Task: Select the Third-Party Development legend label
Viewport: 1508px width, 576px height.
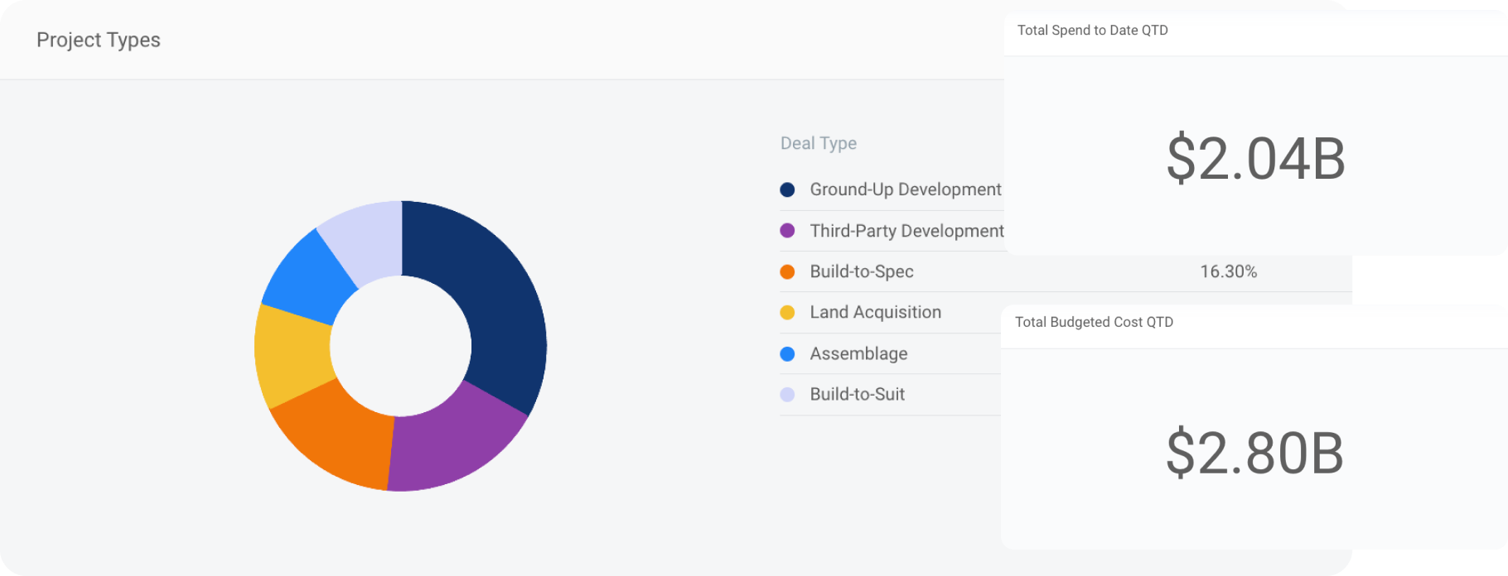Action: (906, 231)
